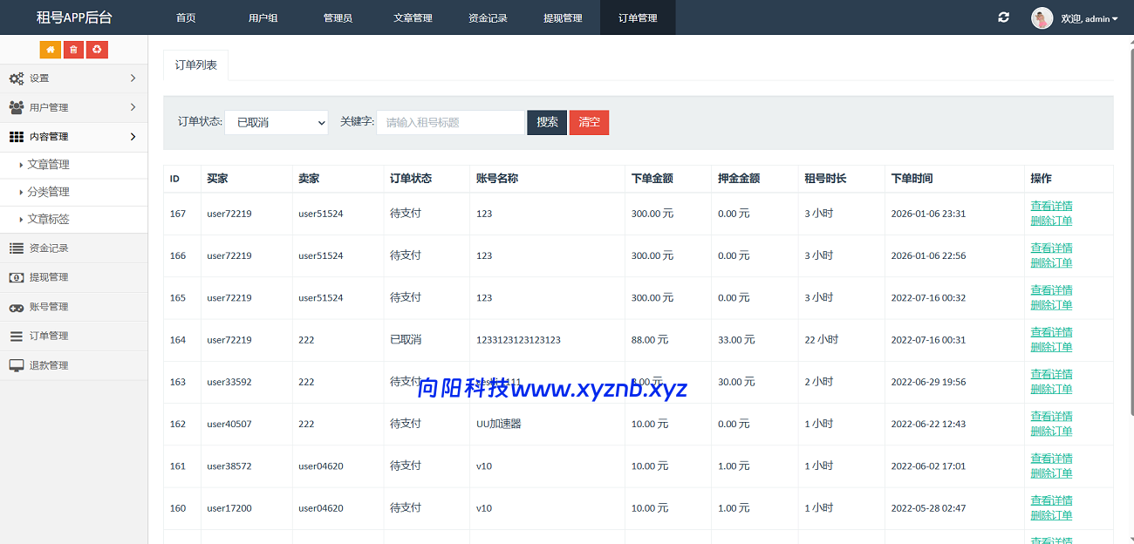Image resolution: width=1134 pixels, height=544 pixels.
Task: Click the admin avatar picture
Action: click(x=1042, y=17)
